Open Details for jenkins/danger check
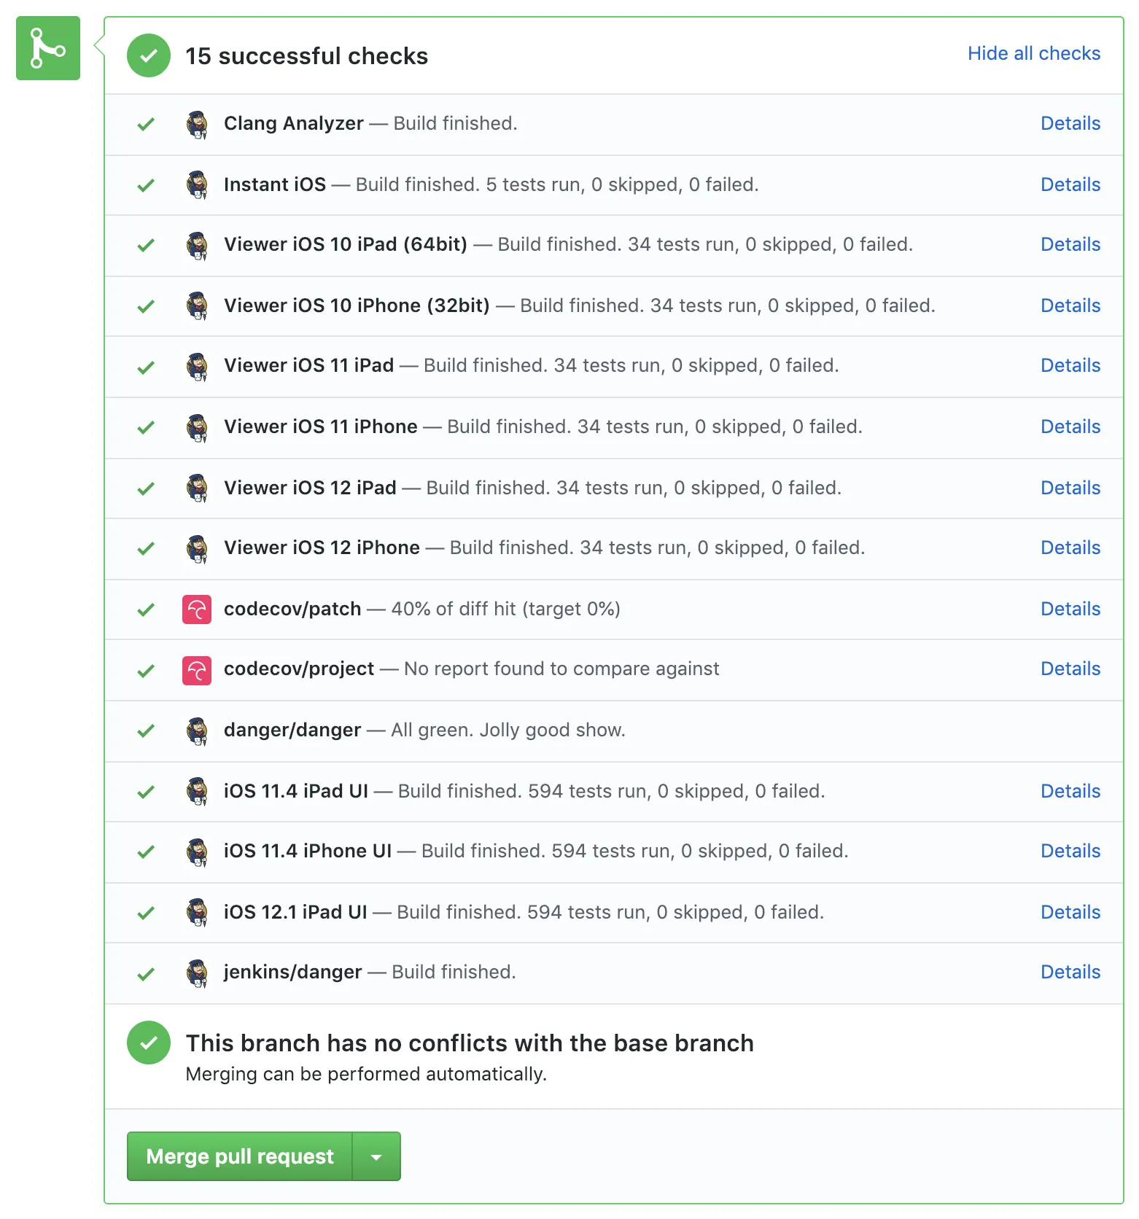The image size is (1139, 1219). tap(1070, 972)
